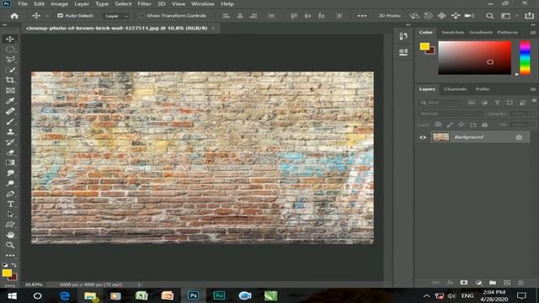
Task: Create new adjustment layer icon
Action: click(478, 283)
